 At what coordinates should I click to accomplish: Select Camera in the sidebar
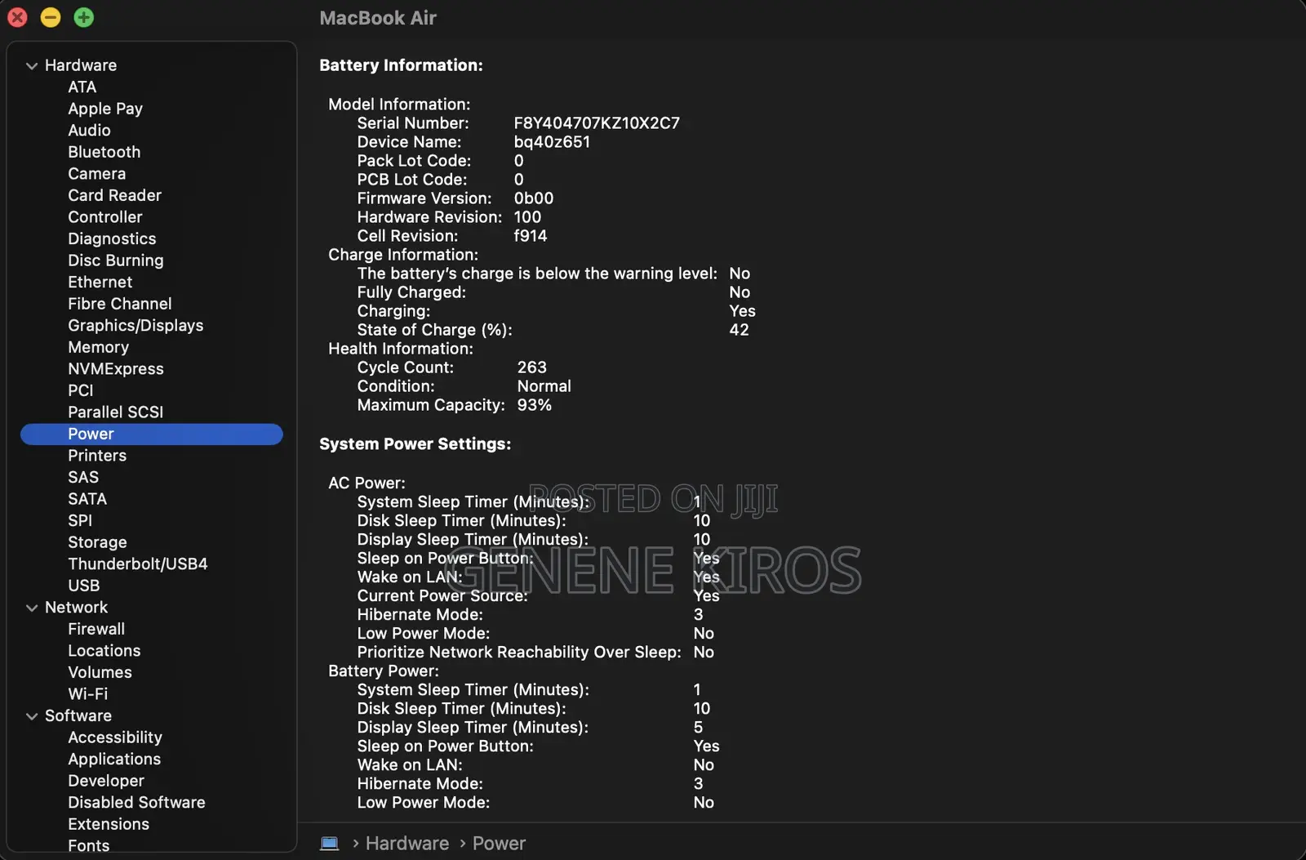click(97, 174)
